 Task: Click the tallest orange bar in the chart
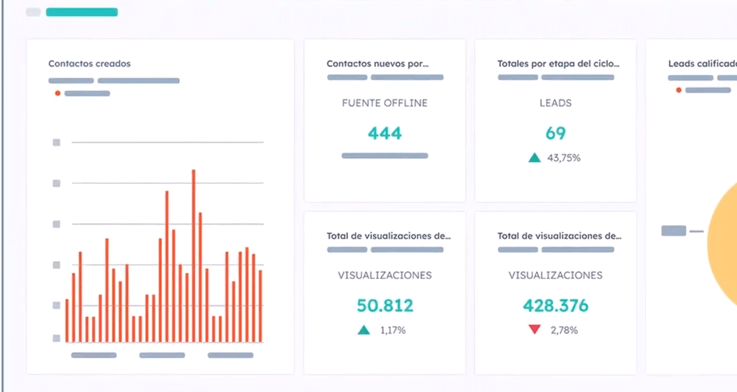(x=193, y=256)
